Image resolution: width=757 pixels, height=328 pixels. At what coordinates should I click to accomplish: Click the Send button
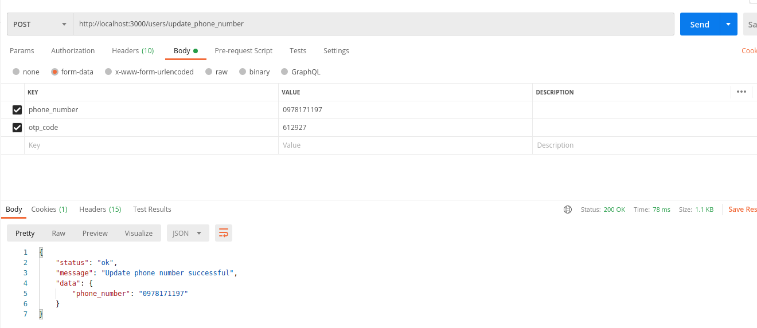coord(699,24)
